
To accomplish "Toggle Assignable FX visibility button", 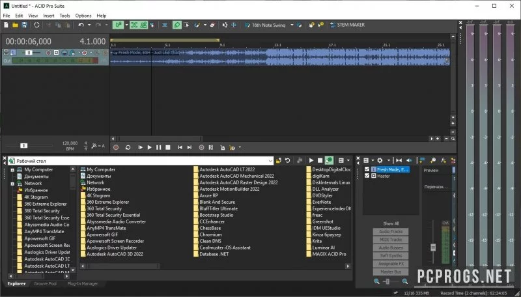I will click(x=391, y=264).
